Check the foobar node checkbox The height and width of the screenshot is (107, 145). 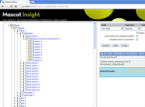[x=17, y=28]
